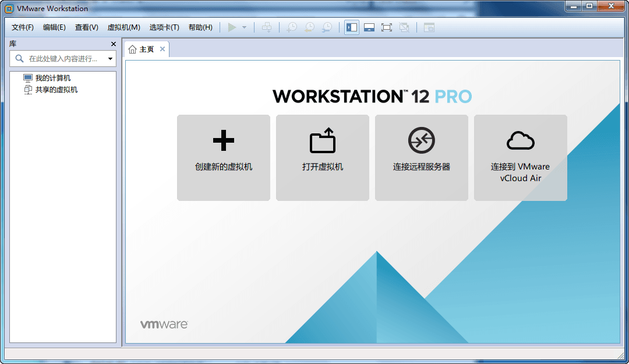
Task: Click the Unity mode icon
Action: click(404, 27)
